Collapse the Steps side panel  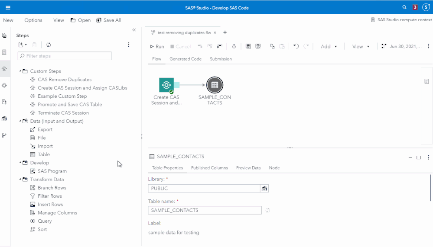(134, 30)
